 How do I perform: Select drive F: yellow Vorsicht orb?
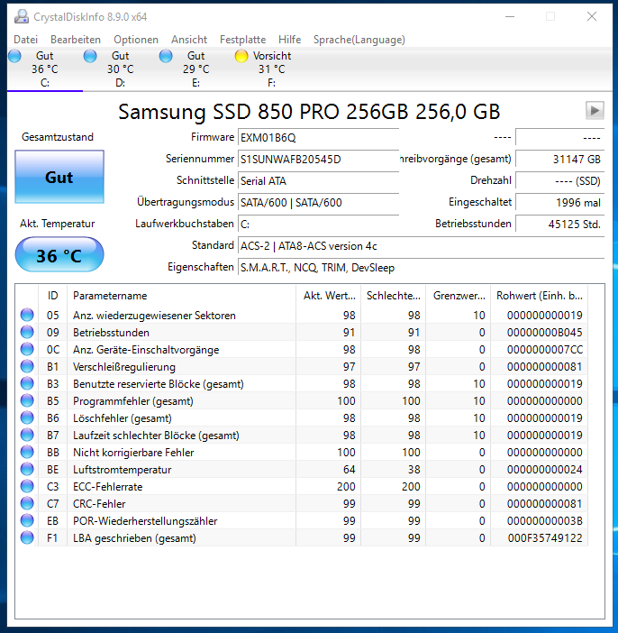(x=241, y=56)
